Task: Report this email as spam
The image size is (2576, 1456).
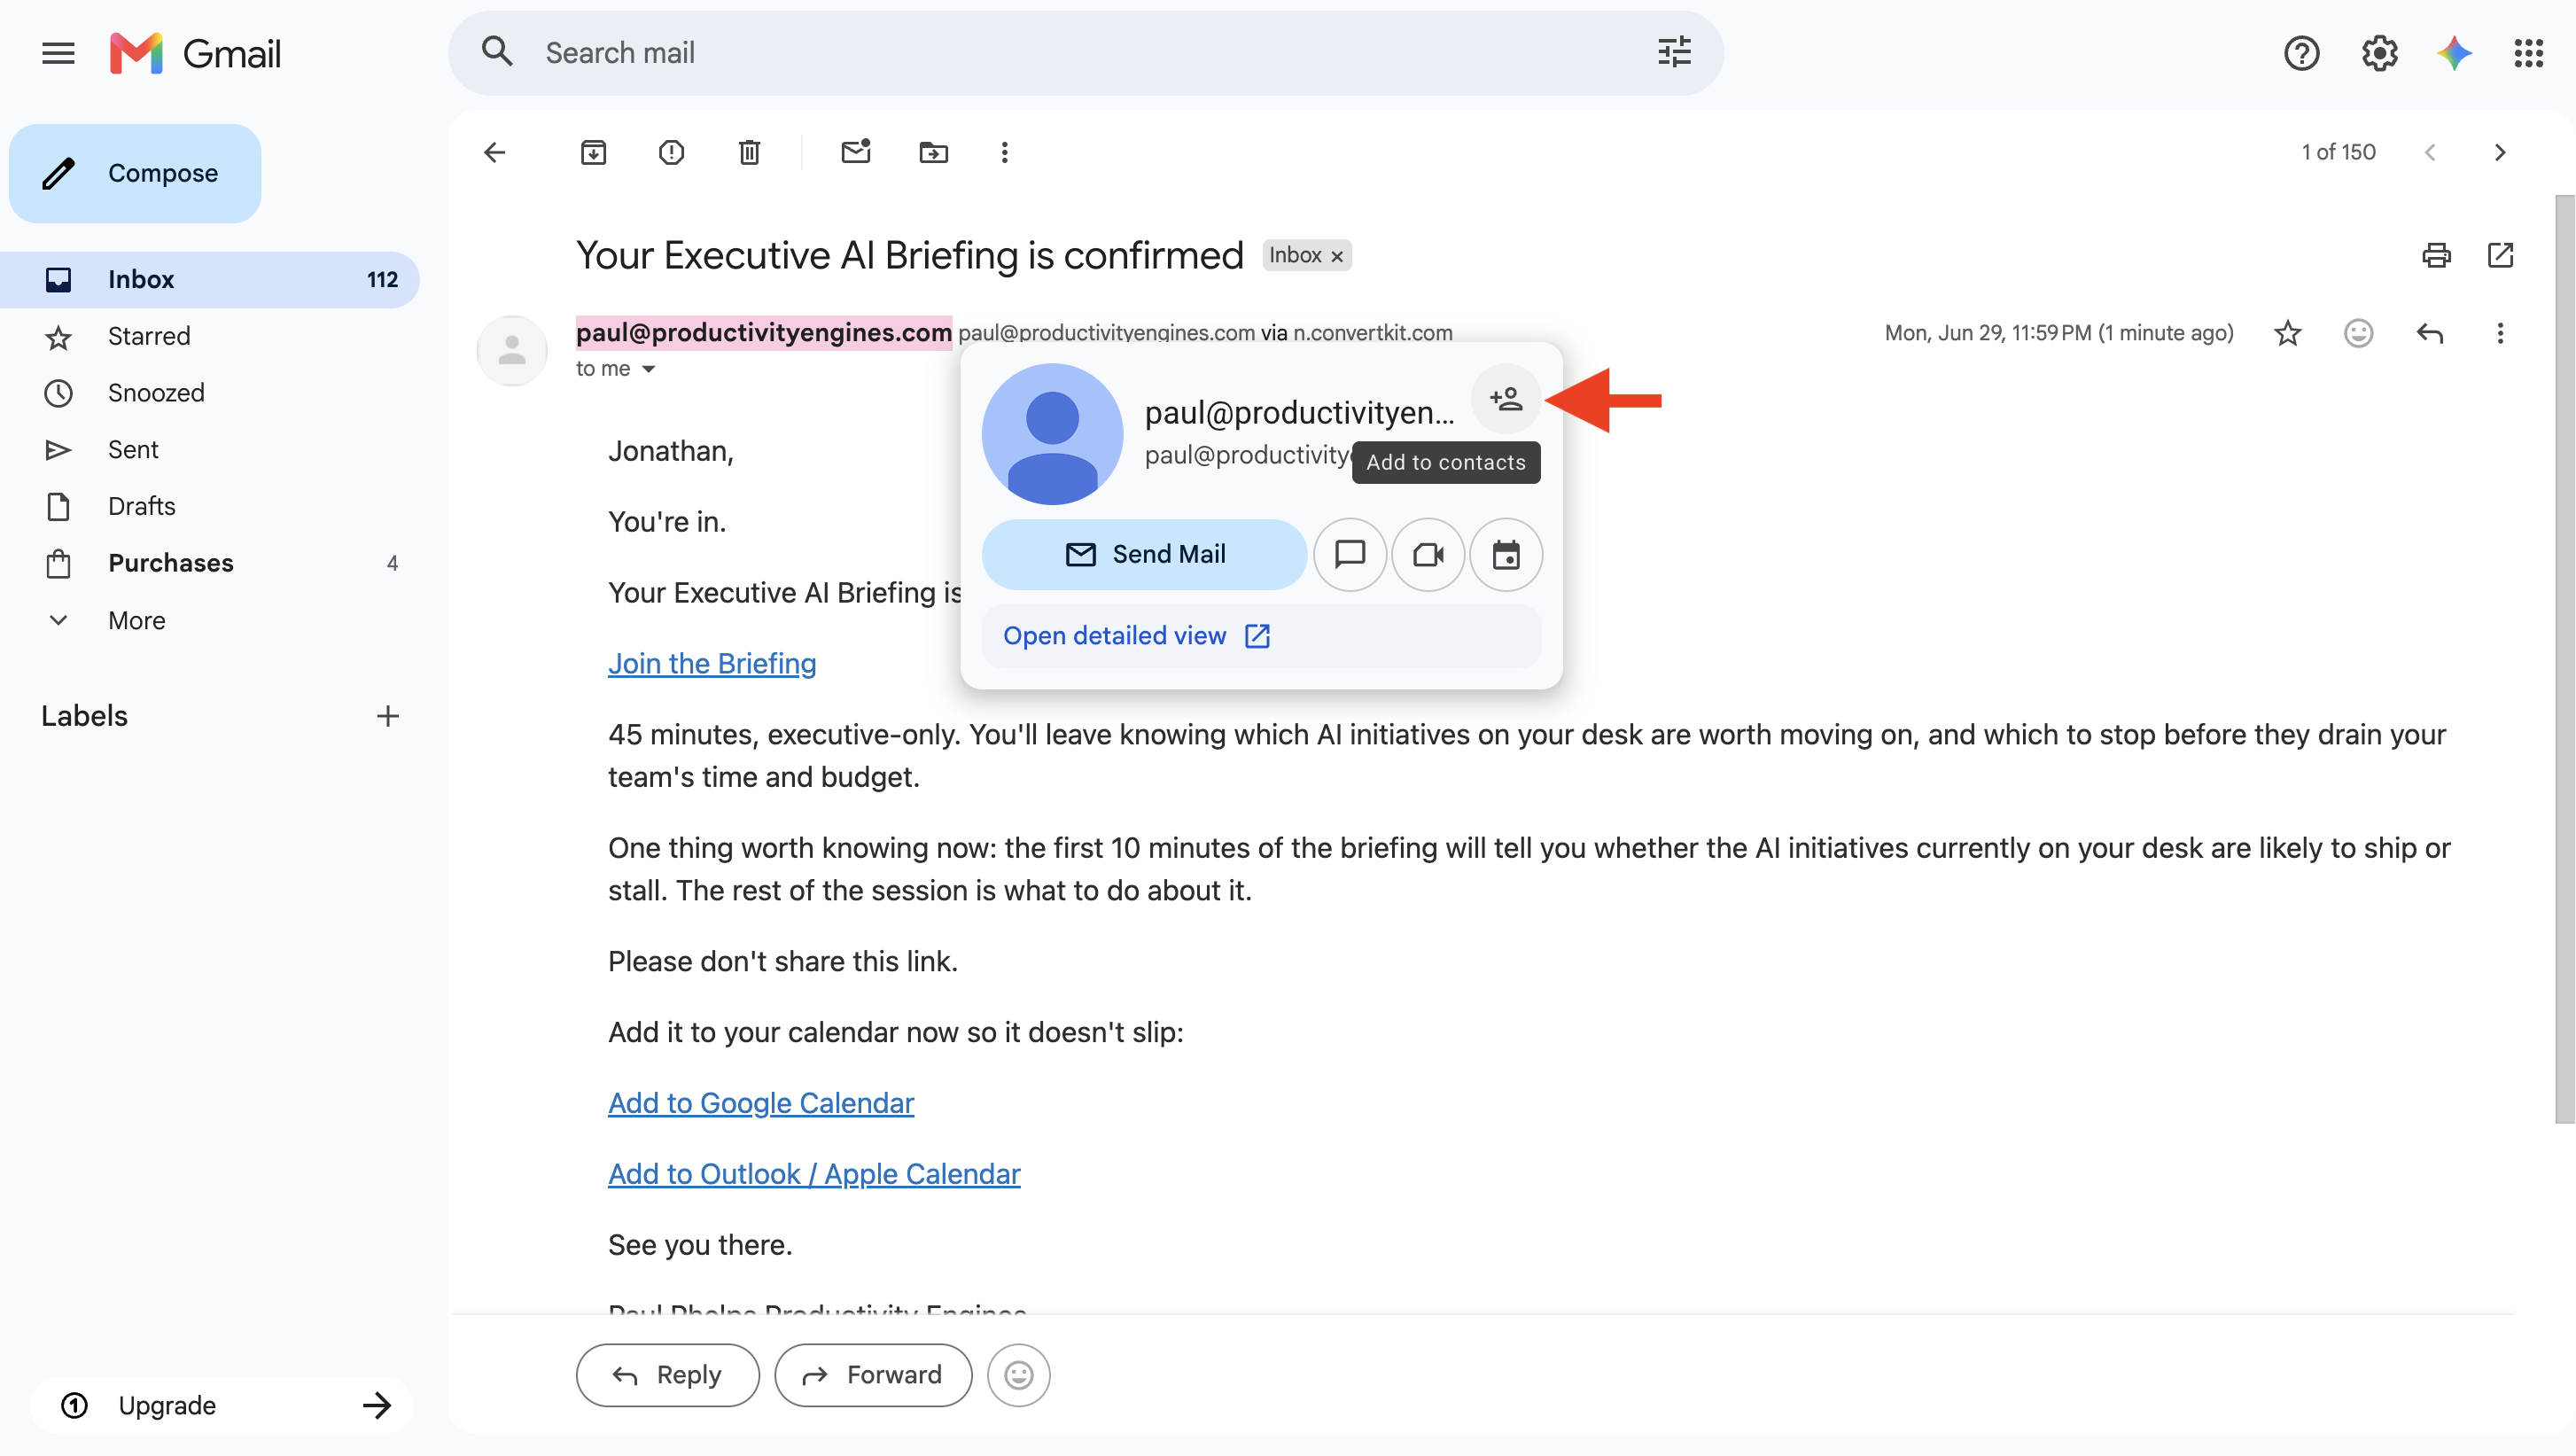Action: tap(671, 152)
